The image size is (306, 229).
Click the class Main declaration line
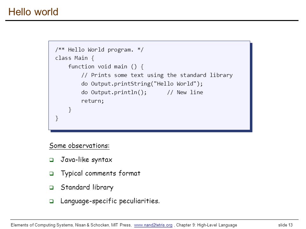(x=75, y=58)
